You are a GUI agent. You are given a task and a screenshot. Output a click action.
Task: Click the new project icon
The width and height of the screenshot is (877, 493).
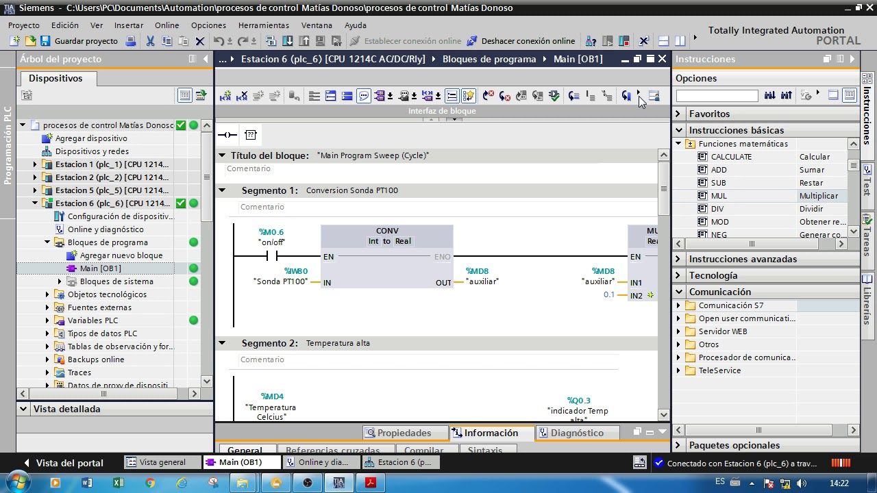(15, 41)
